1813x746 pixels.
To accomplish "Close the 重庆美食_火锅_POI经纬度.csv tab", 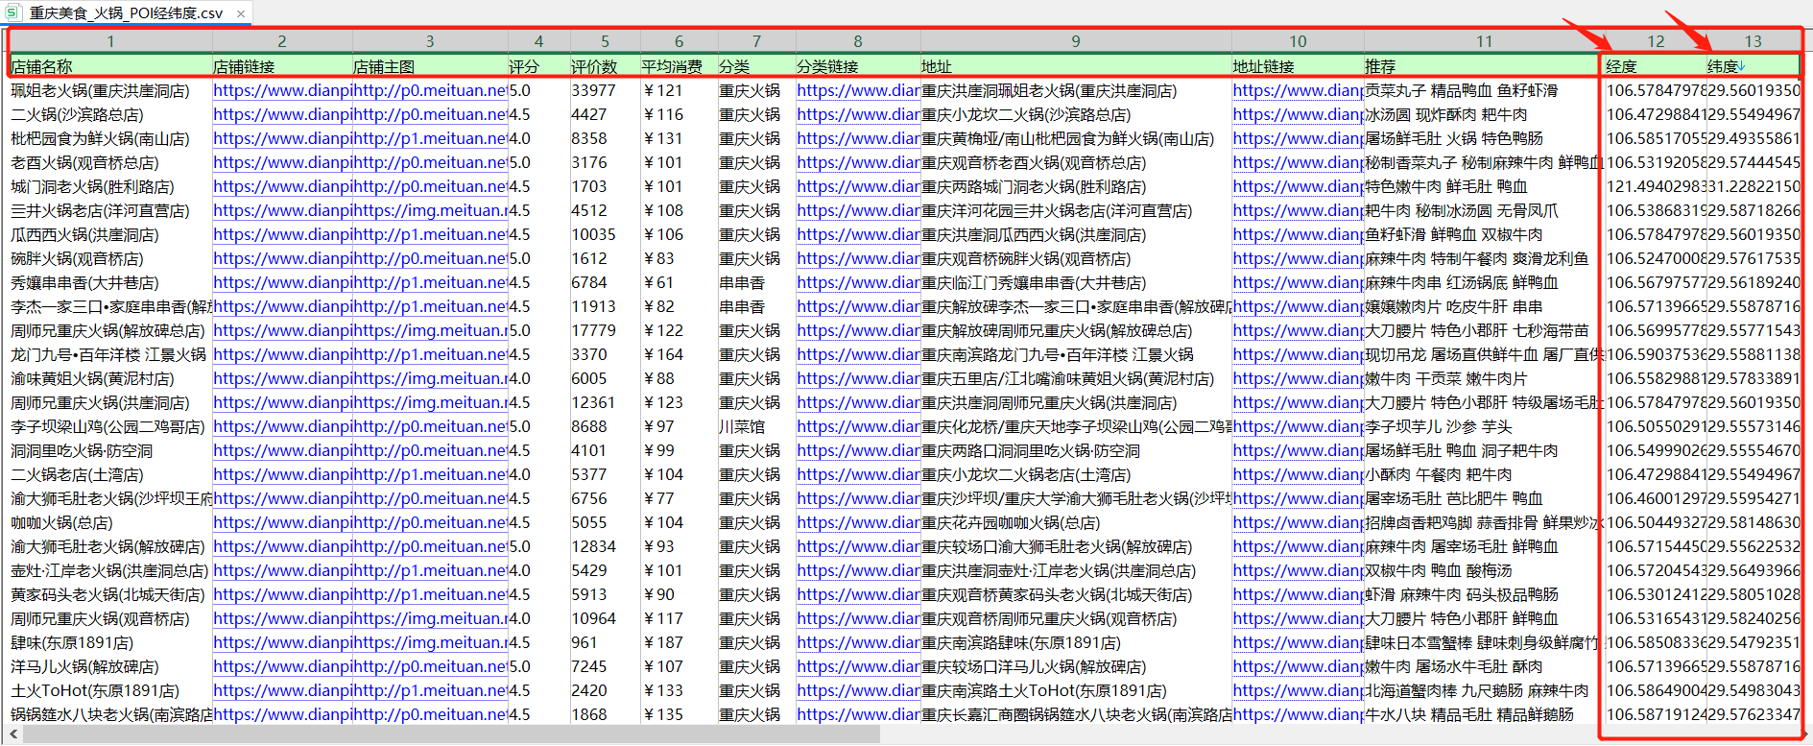I will [241, 13].
